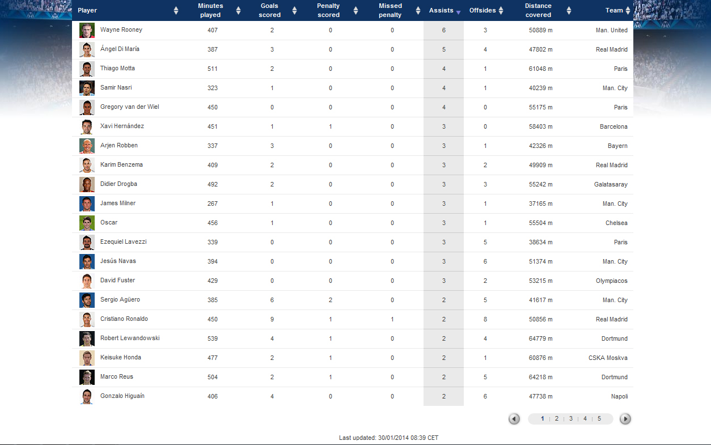
Task: Select CSKA Moskva team cell
Action: [x=608, y=358]
